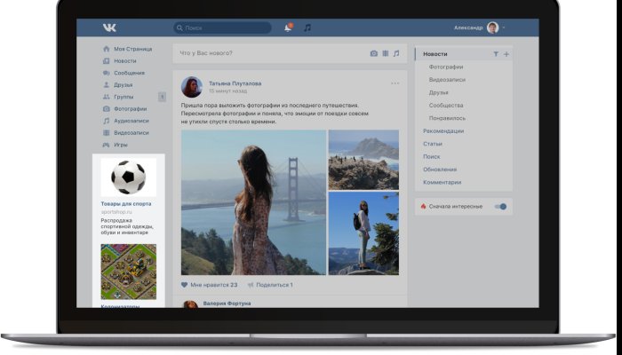Image resolution: width=622 pixels, height=355 pixels.
Task: Open the music note icon in header
Action: point(307,28)
